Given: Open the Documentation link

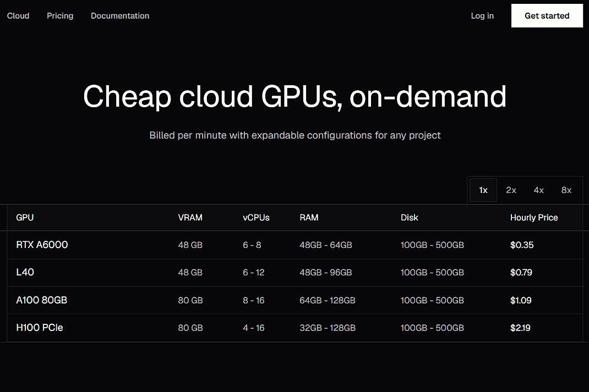Looking at the screenshot, I should coord(120,16).
